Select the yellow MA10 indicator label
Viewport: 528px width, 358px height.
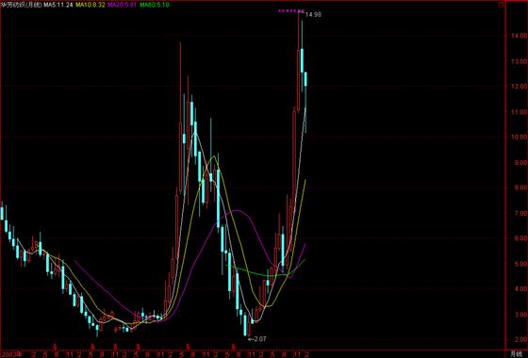point(90,5)
